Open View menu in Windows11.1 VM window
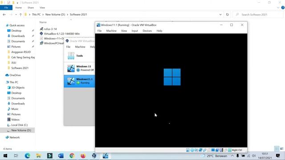Screen dimensions: 285x160 (x=124, y=31)
